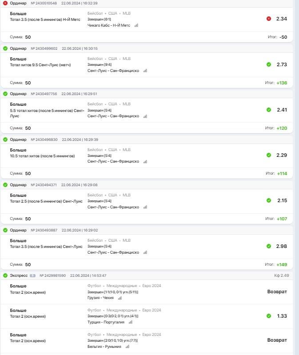Open statistics icon for Грузия - Чехия match
299x355 pixels.
tap(120, 298)
